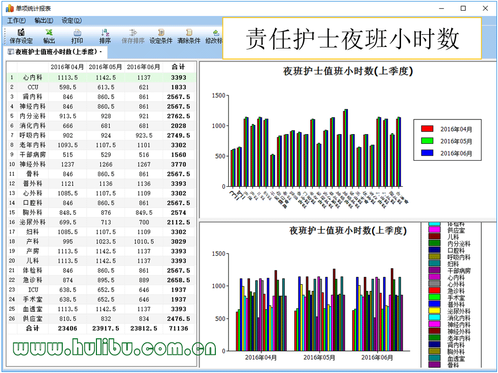
Task: Select the CCU row label
Action: (32, 87)
